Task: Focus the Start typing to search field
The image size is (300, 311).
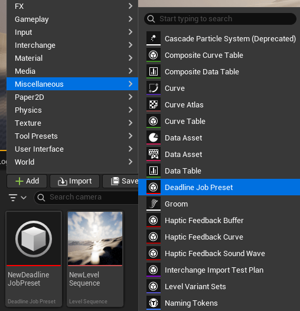Action: coord(220,19)
